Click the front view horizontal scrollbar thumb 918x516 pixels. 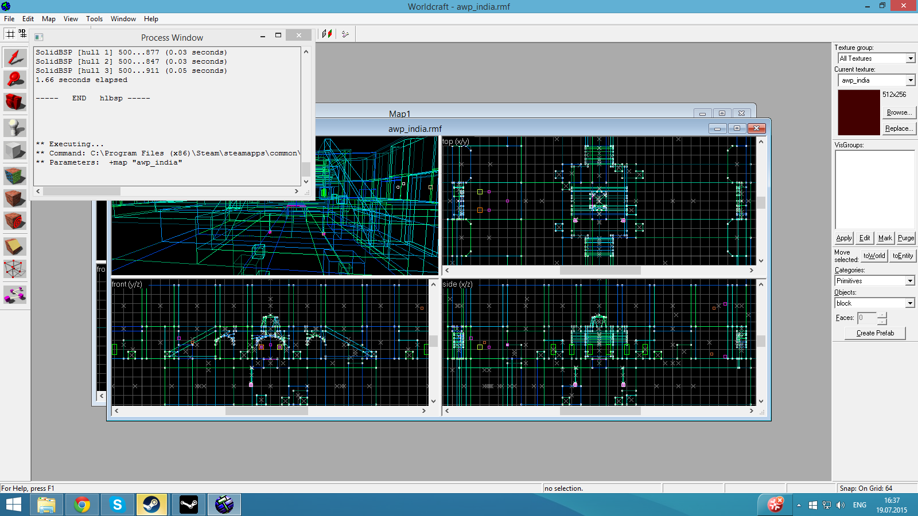pos(267,411)
